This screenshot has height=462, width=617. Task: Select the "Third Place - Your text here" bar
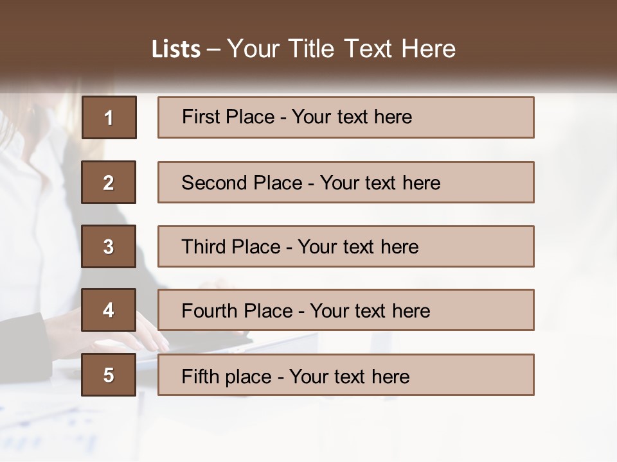pos(346,246)
